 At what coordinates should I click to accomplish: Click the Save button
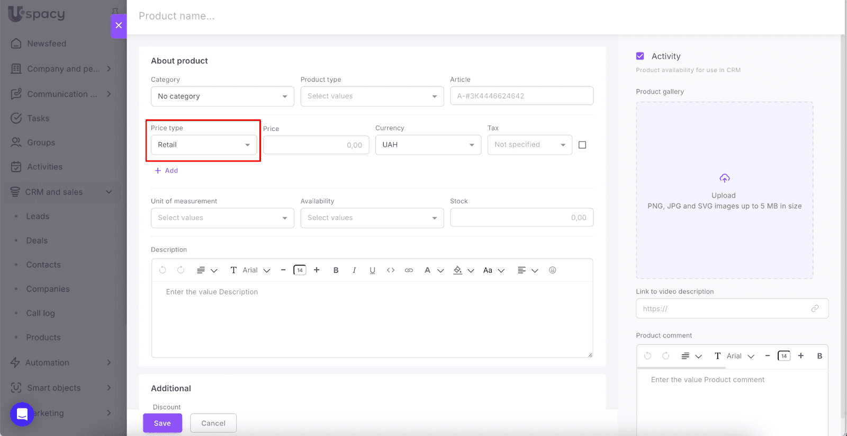click(x=162, y=423)
